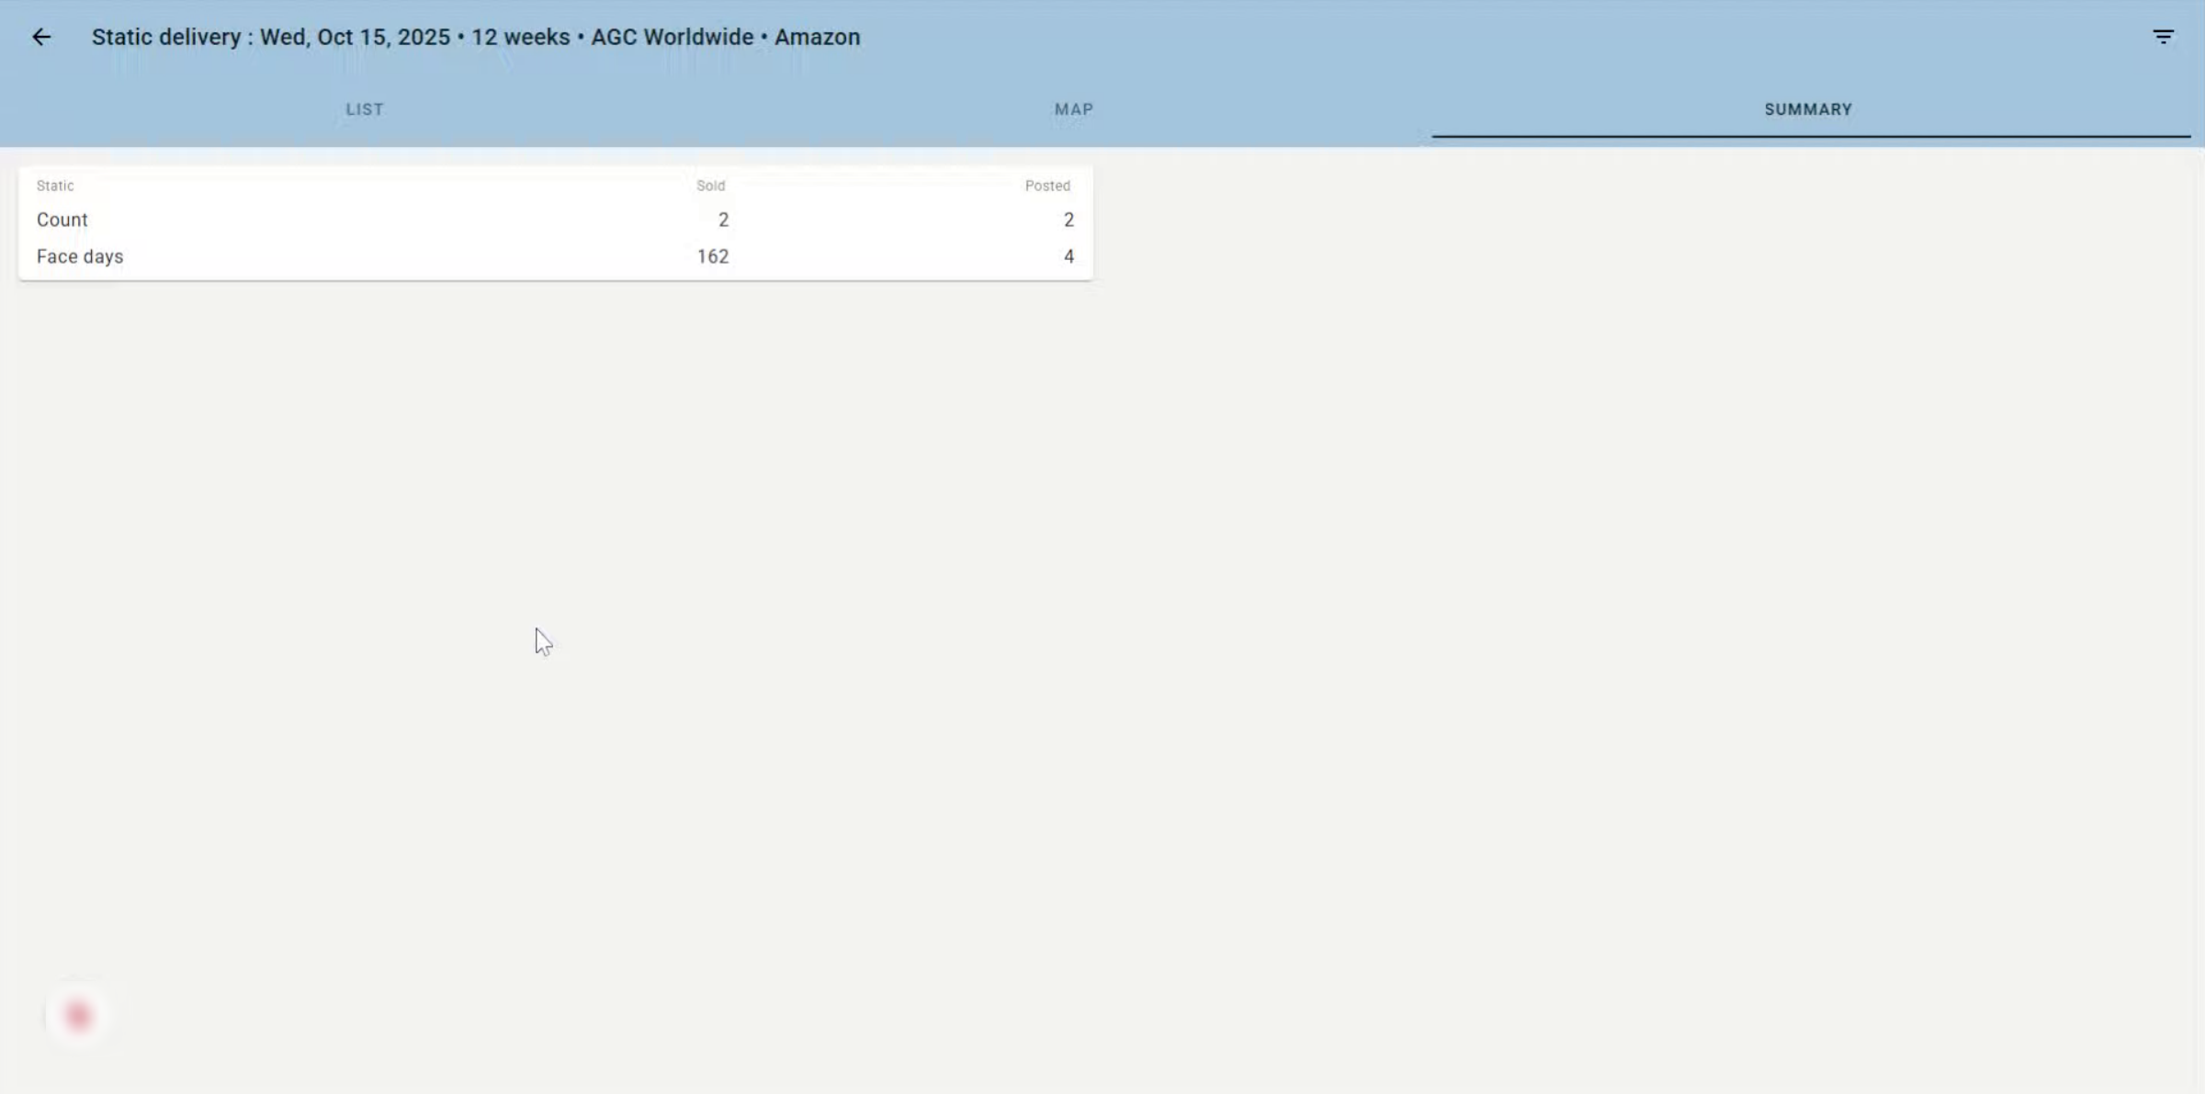Click the Sold count value 2

723,220
